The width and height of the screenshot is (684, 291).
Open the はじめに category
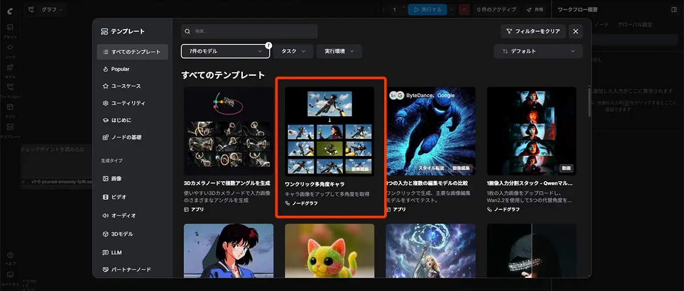(x=132, y=120)
